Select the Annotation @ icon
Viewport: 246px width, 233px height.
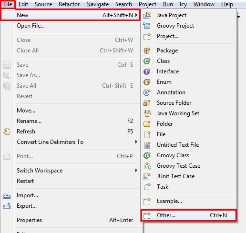click(147, 92)
